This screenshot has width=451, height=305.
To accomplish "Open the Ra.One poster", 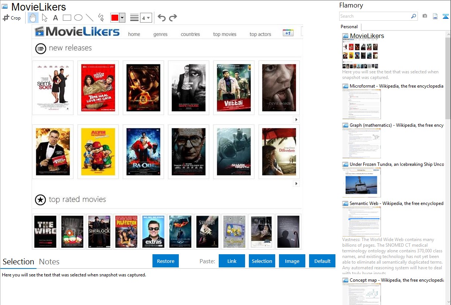I will (x=143, y=152).
